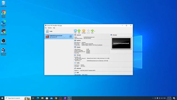Click the General section icon
Screen dimensions: 177x100
(75, 35)
